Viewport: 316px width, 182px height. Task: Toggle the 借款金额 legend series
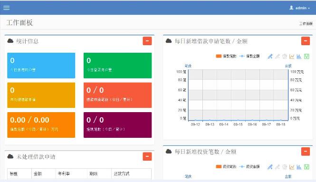pos(249,56)
